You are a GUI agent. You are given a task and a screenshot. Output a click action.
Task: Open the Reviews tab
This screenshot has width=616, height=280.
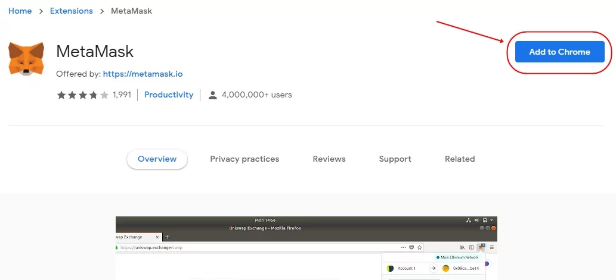[x=329, y=159]
